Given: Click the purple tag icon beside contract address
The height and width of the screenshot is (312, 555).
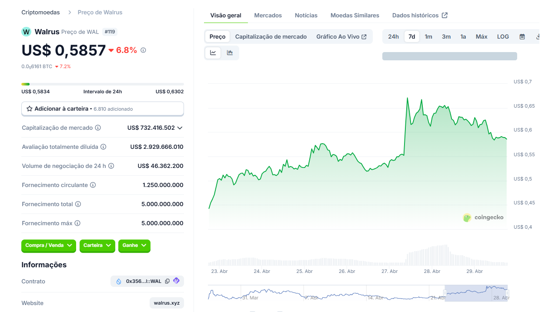Looking at the screenshot, I should 176,281.
